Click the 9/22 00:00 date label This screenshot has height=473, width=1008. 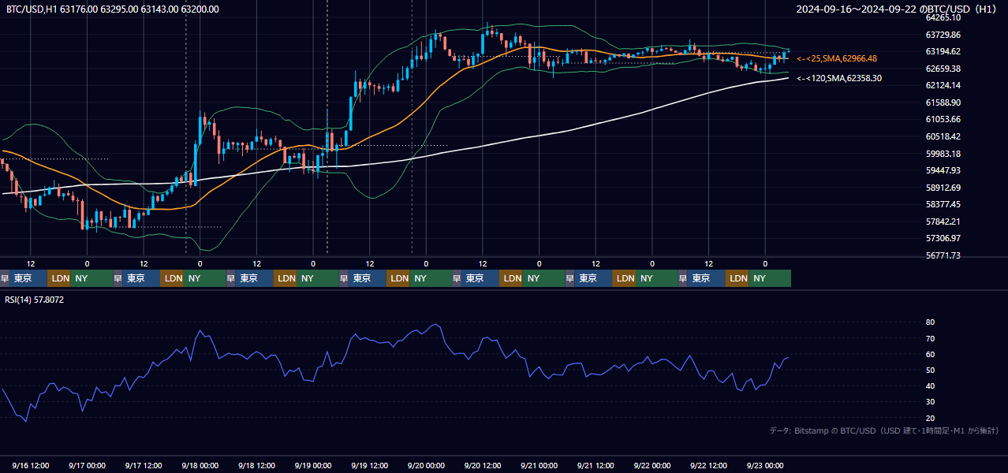point(652,465)
